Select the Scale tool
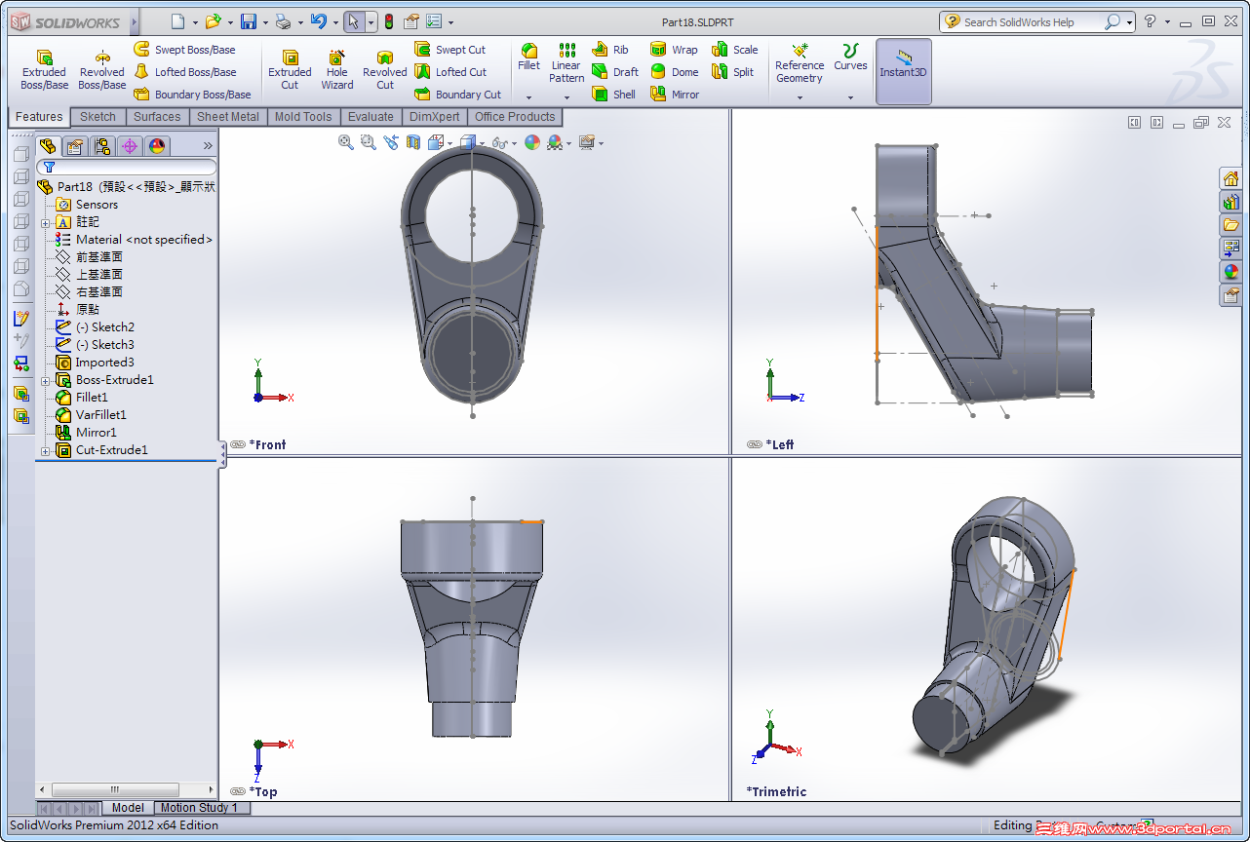Screen dimensions: 1250x842 click(734, 50)
